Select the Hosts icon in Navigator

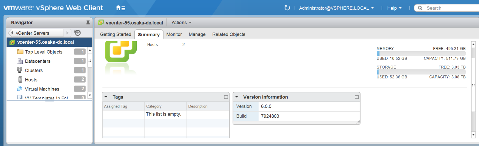[x=20, y=80]
